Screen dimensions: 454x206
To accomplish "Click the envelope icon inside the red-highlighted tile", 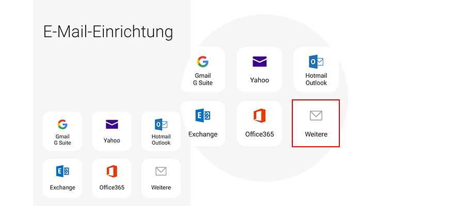I will (316, 115).
